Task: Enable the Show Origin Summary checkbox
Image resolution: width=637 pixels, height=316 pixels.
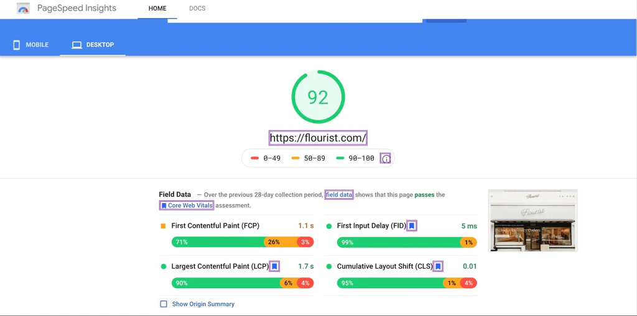Action: click(x=164, y=304)
